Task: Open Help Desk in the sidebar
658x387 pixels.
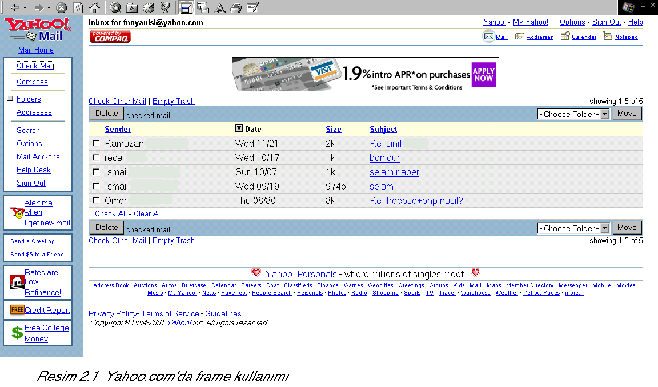Action: (x=34, y=170)
